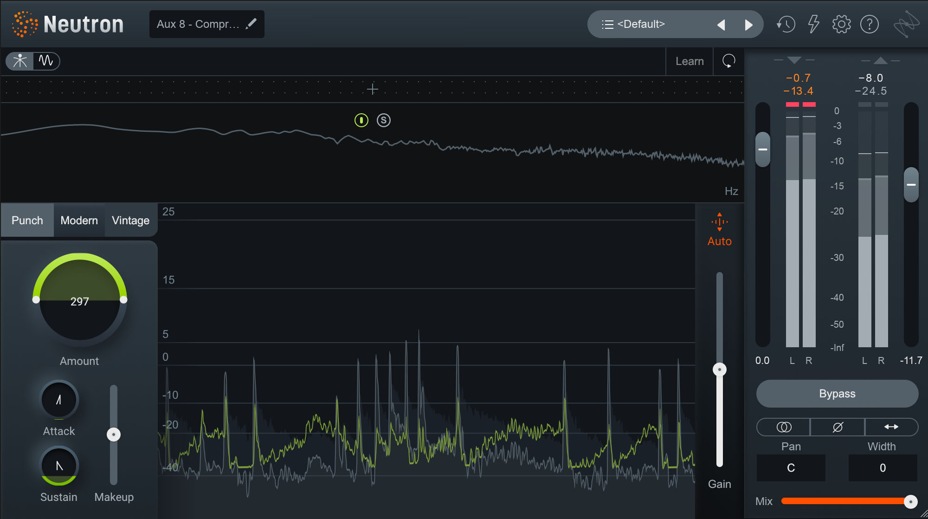Solo the band with S button
Viewport: 928px width, 519px height.
[383, 120]
